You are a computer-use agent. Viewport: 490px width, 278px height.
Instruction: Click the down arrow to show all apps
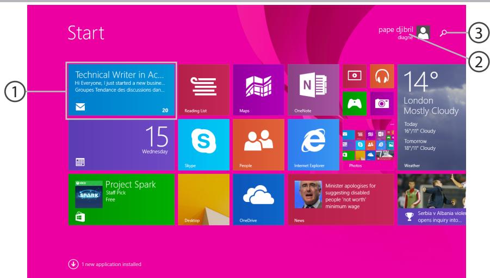point(73,264)
